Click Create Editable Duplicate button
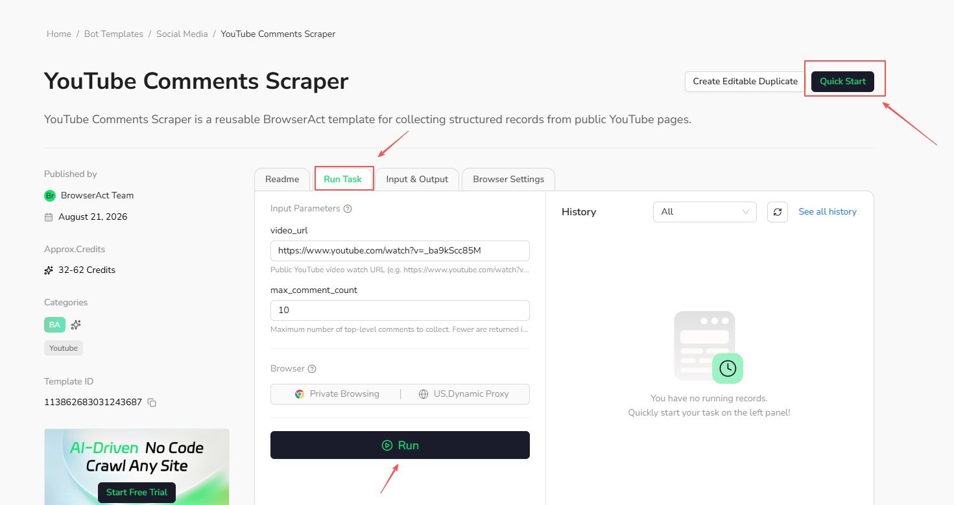Screen dimensions: 954x505 (745, 82)
